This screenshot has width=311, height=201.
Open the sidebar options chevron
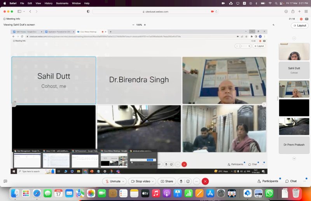(x=24, y=12)
